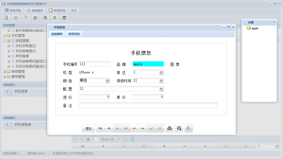Select the print preview tool in the top toolbar
Image resolution: width=283 pixels, height=159 pixels.
tap(6, 17)
